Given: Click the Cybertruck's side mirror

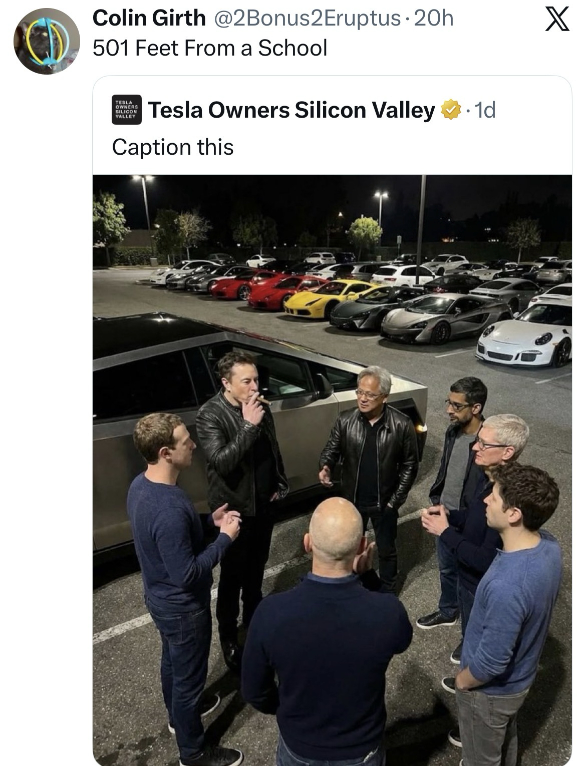Looking at the screenshot, I should [x=324, y=385].
